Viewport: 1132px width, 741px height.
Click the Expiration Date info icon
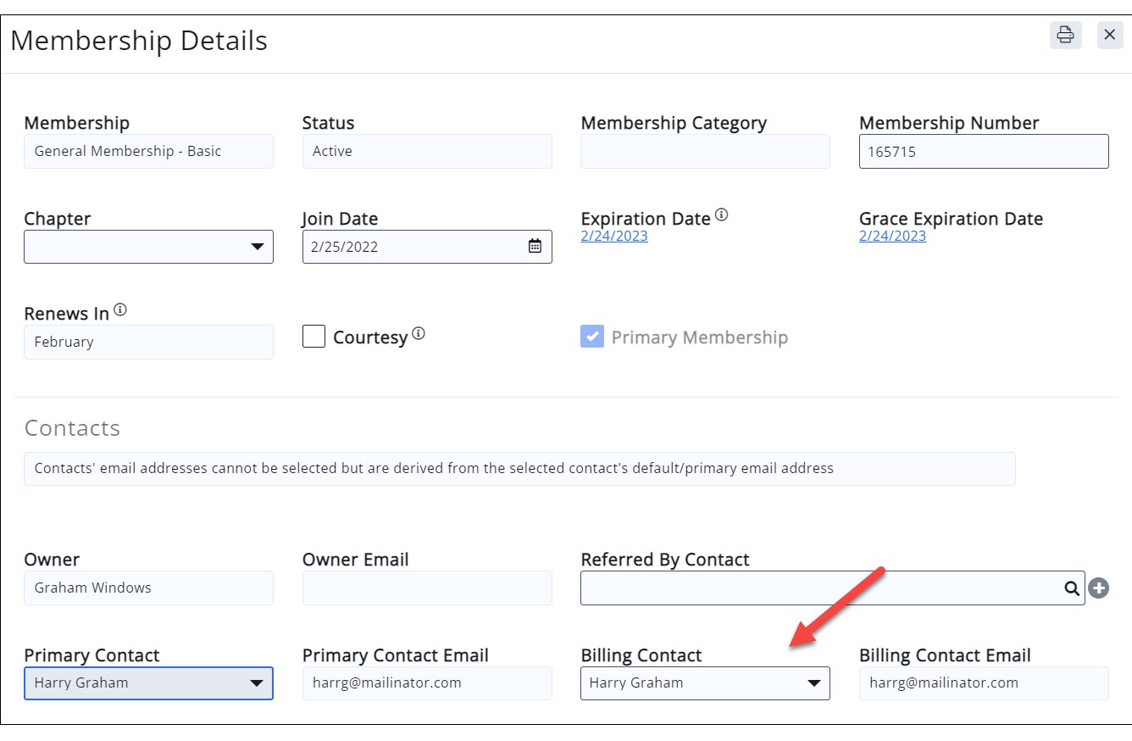721,214
